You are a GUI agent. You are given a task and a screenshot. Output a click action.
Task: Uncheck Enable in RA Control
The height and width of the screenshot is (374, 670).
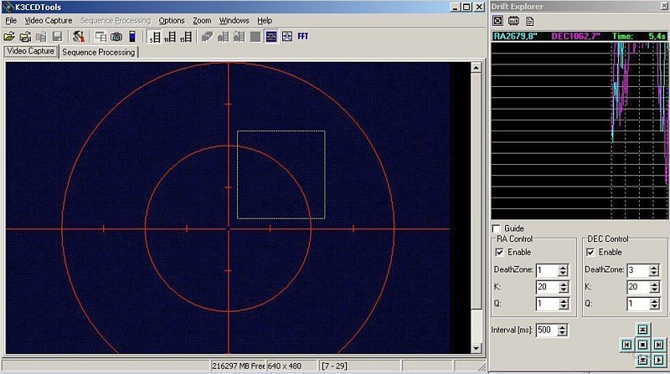pyautogui.click(x=499, y=253)
